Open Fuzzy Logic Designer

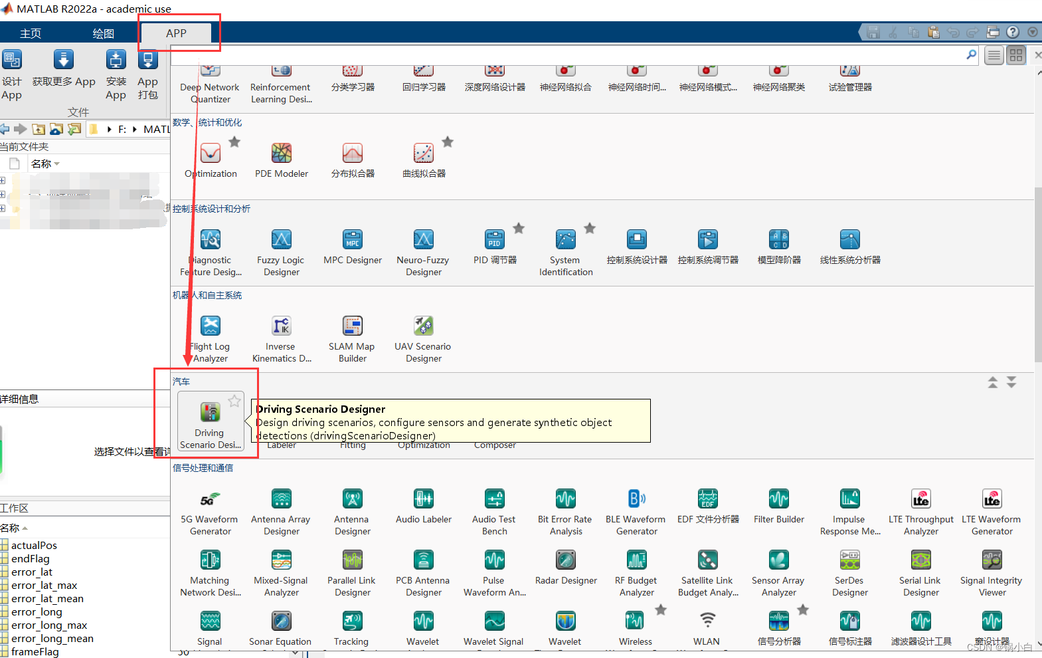coord(282,253)
